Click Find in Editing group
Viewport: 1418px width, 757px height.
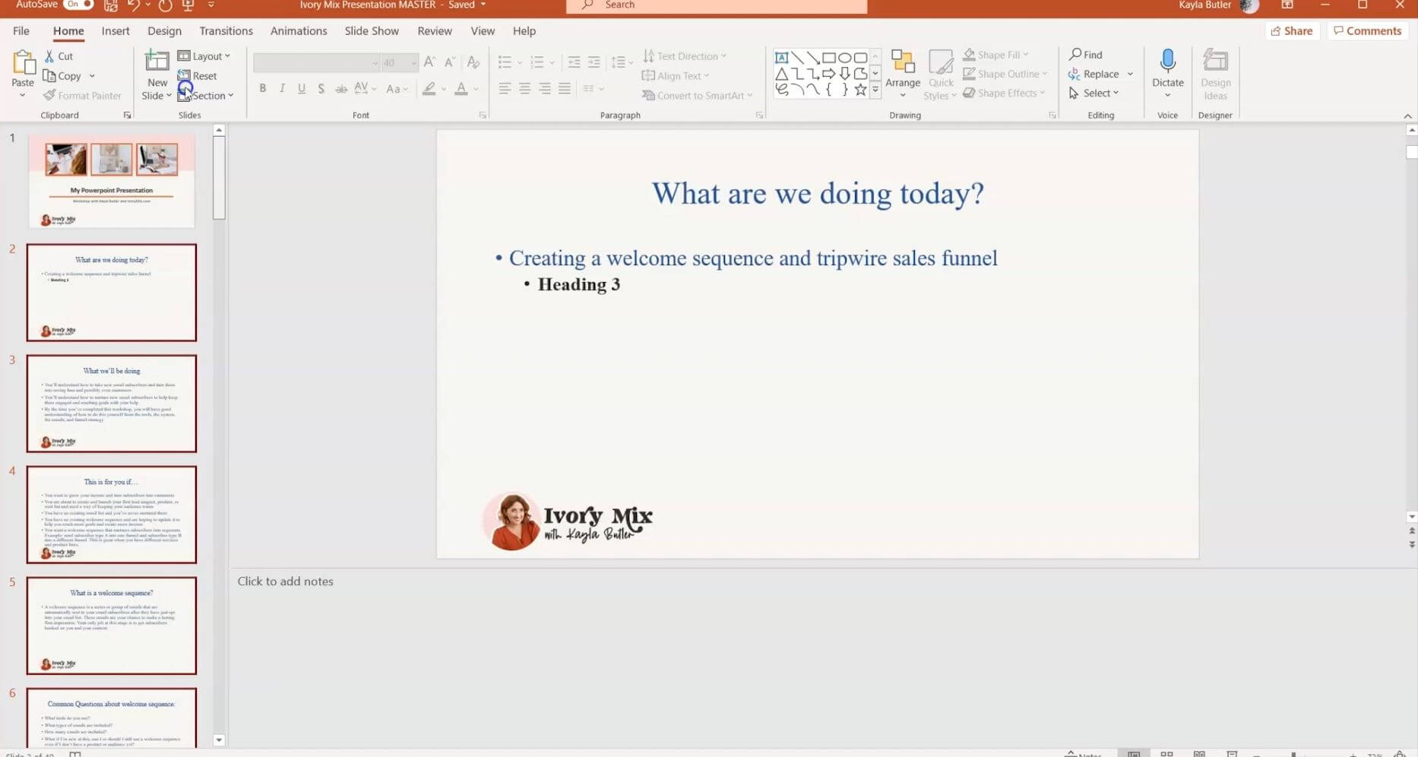[x=1086, y=55]
